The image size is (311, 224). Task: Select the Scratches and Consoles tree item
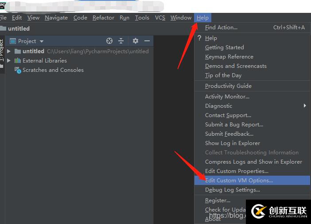point(53,70)
